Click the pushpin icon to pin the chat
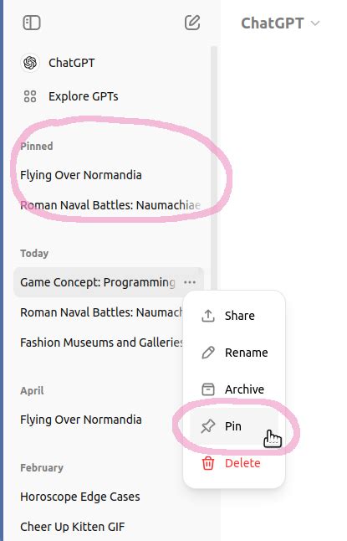Image resolution: width=347 pixels, height=541 pixels. tap(208, 426)
